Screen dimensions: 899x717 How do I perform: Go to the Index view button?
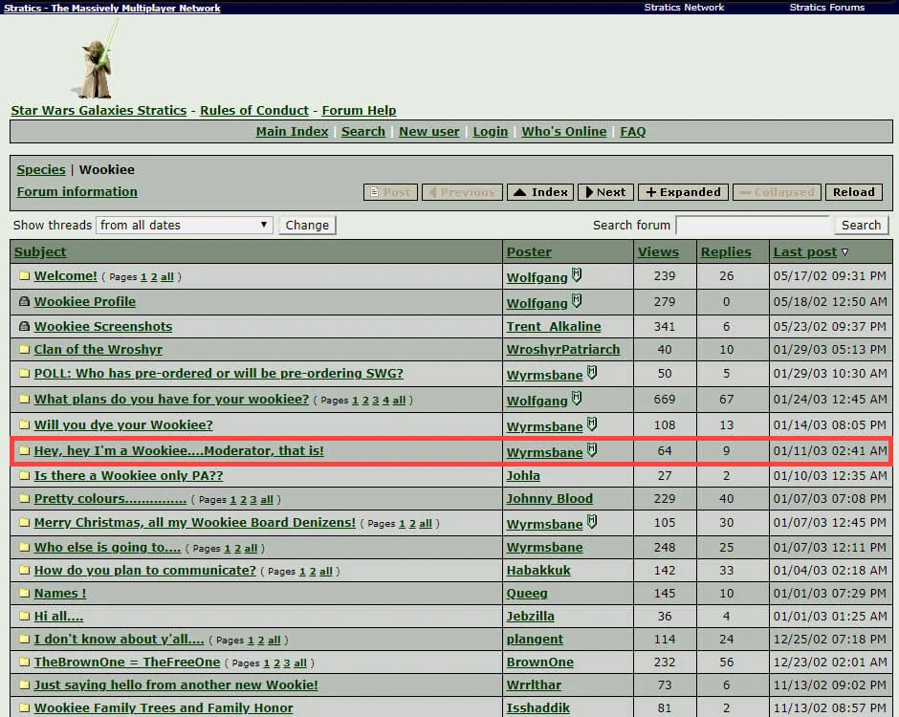point(540,192)
